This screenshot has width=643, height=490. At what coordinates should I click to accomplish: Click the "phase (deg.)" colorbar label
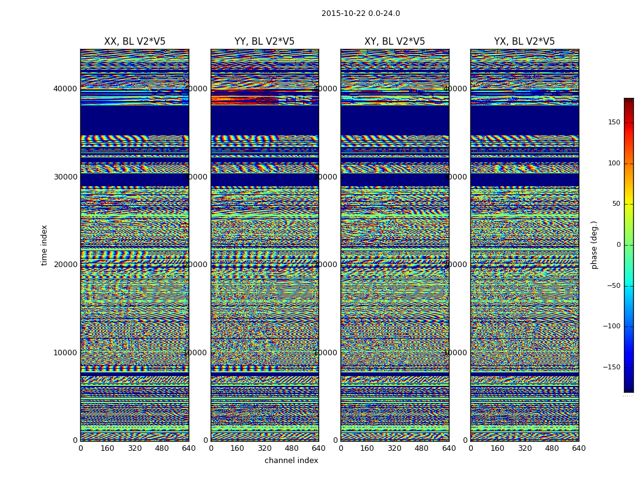[594, 245]
